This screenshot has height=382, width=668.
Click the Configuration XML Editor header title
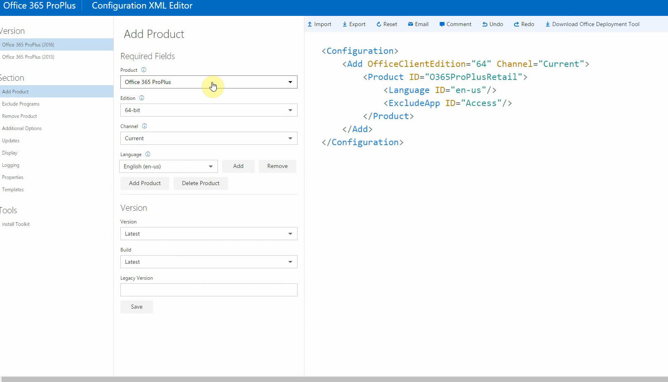click(x=142, y=6)
